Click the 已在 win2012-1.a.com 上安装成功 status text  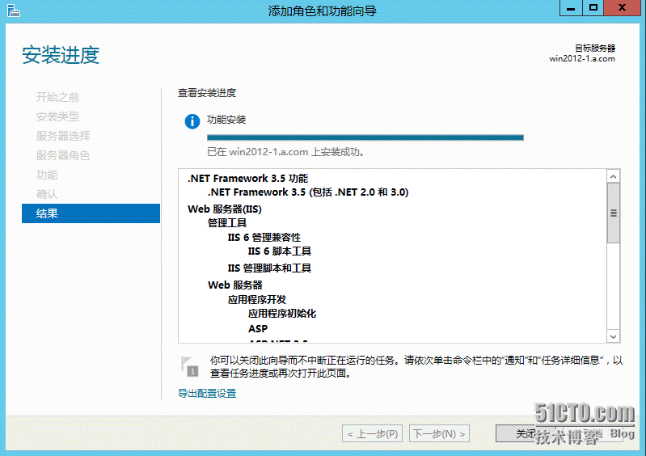tap(286, 152)
